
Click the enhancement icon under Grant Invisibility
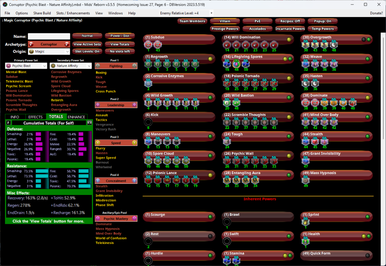[306, 161]
